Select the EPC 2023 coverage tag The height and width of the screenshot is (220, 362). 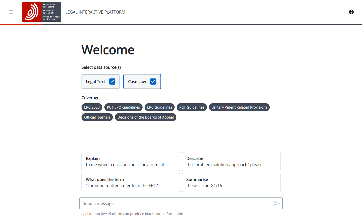[x=92, y=107]
